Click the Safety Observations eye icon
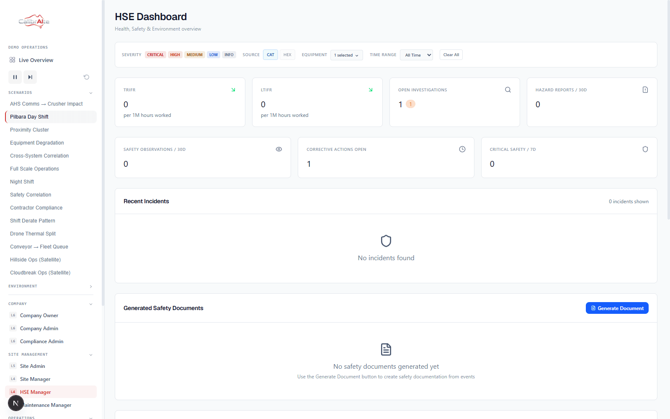Image resolution: width=670 pixels, height=419 pixels. click(x=279, y=149)
